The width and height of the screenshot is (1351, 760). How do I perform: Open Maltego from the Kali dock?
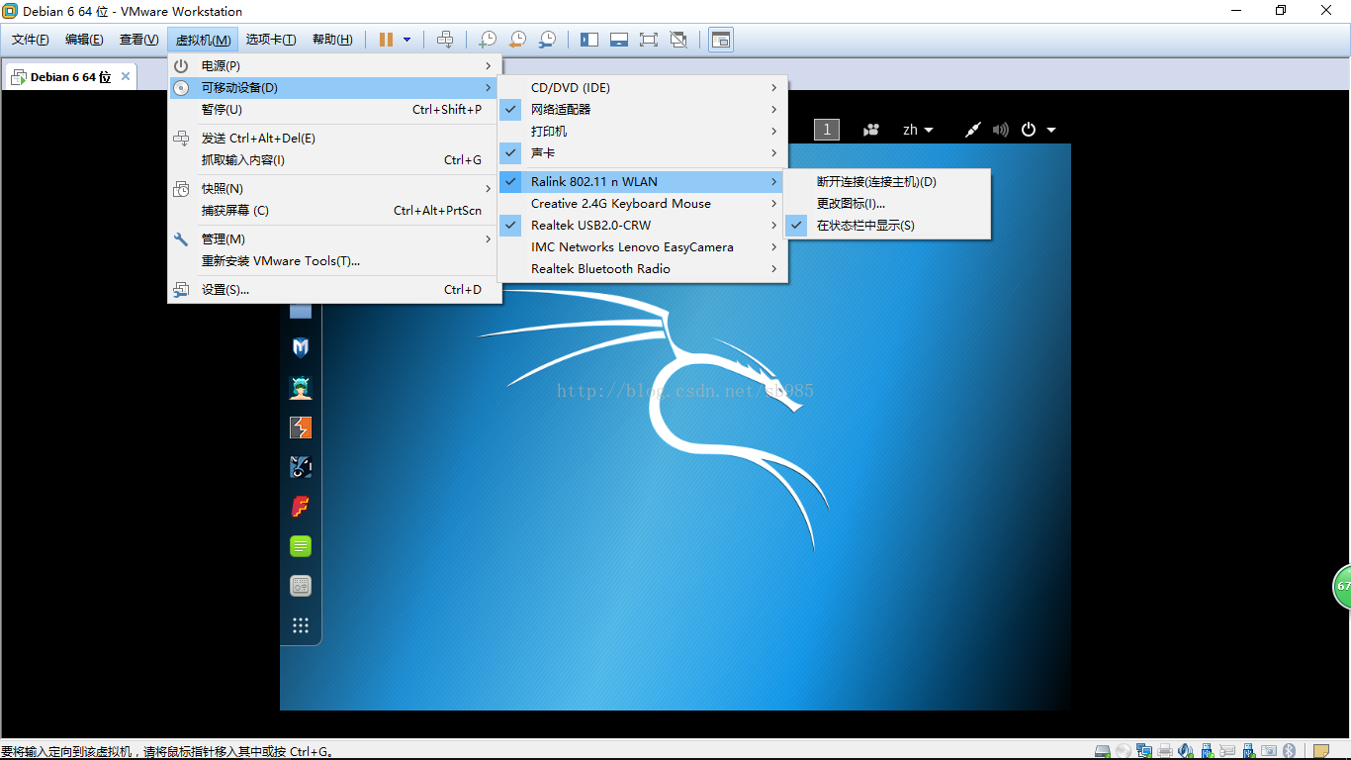pyautogui.click(x=301, y=467)
